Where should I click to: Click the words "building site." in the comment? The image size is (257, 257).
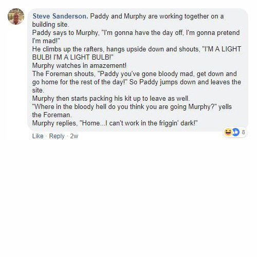51,24
